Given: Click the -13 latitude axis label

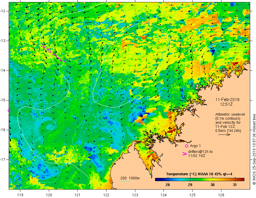Looking at the screenshot, I should (x=3, y=41).
